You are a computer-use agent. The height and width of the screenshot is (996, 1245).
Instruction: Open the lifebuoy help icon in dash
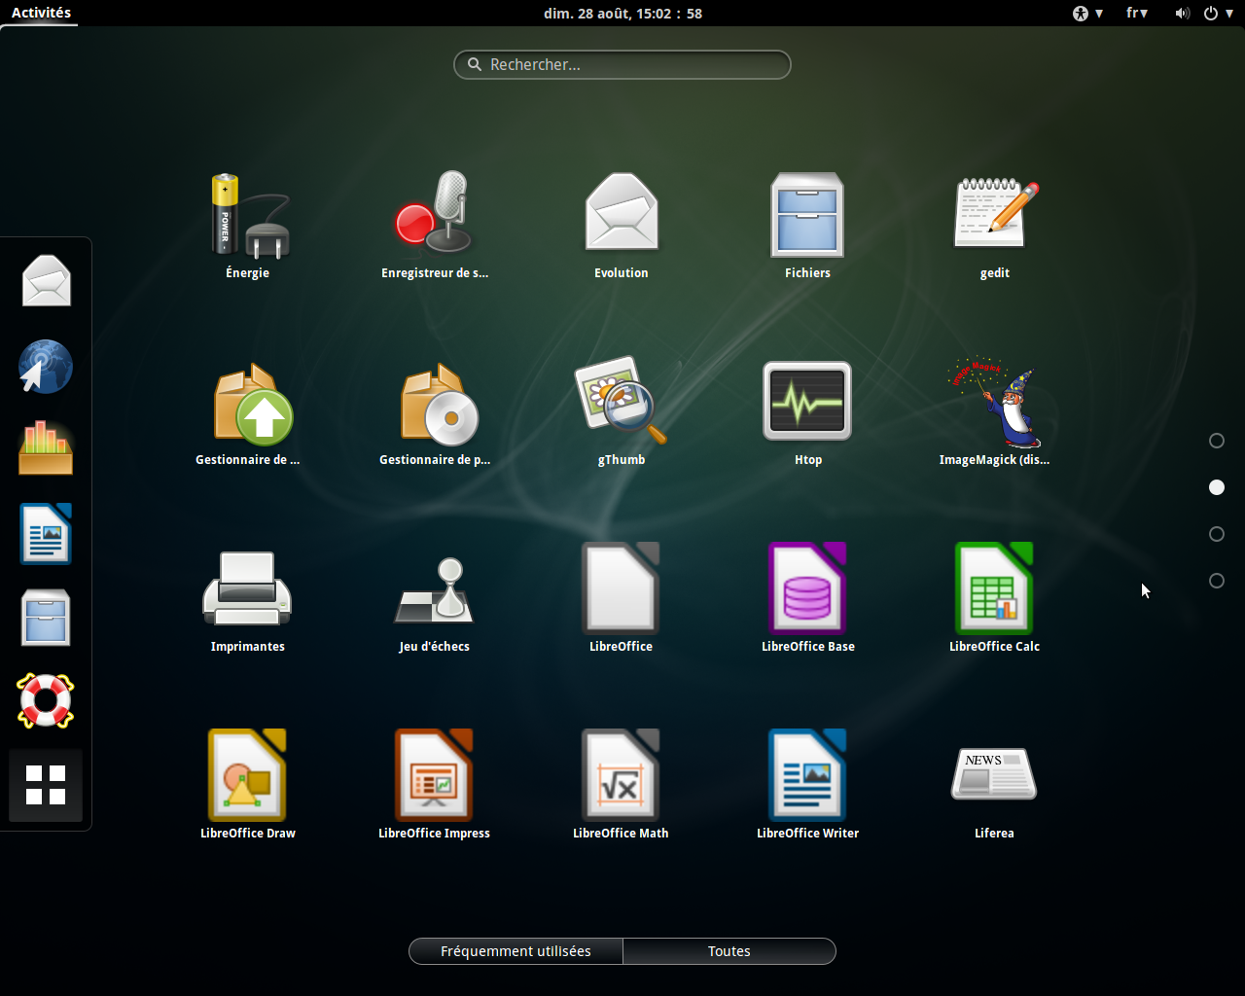pos(46,701)
